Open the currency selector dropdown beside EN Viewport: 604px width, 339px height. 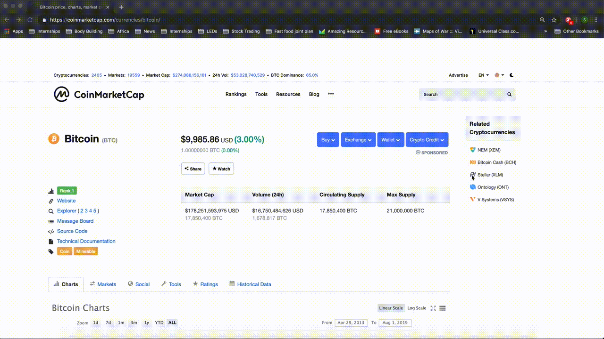[499, 75]
